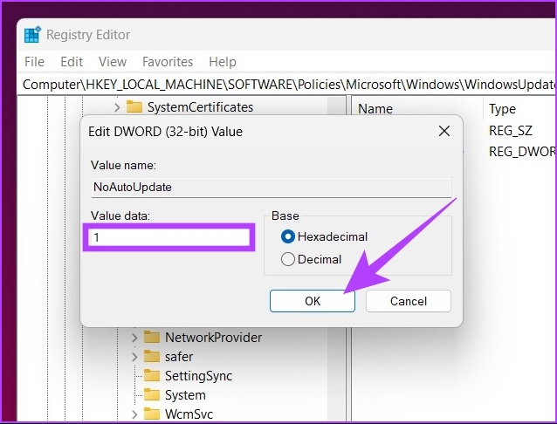Click the System key folder icon
557x424 pixels.
[152, 395]
